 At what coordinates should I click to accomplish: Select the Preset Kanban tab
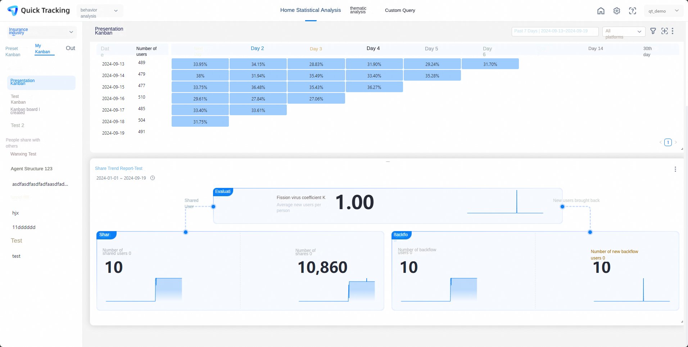13,51
